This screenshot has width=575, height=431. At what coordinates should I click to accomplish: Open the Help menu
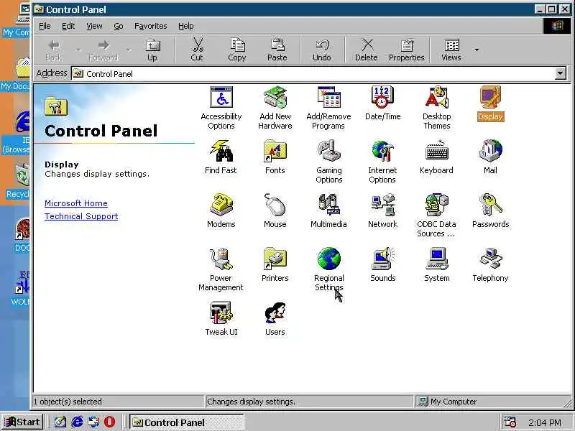186,26
